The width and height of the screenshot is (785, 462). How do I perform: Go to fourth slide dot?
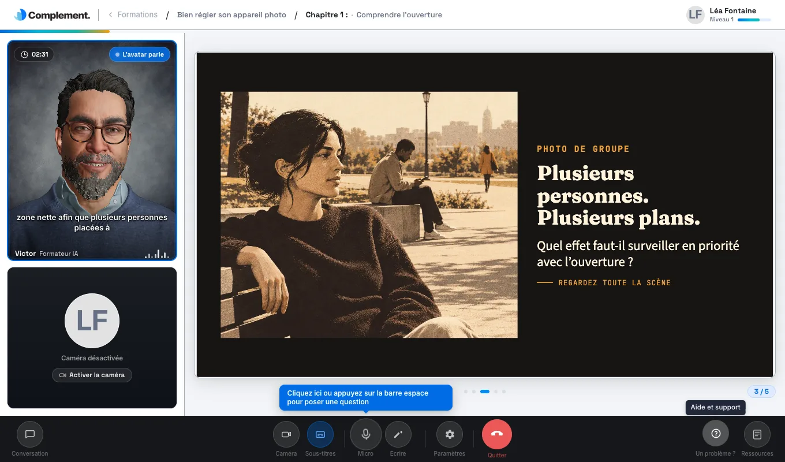[496, 392]
